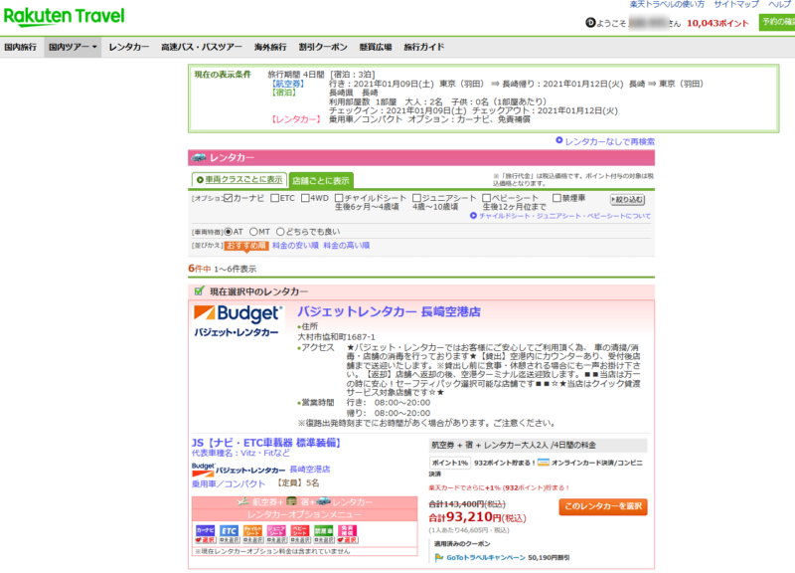Open 旅行ガイド in the navigation bar
Viewport: 795px width, 573px height.
click(x=424, y=47)
